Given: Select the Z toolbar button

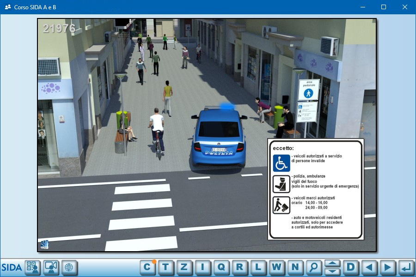Looking at the screenshot, I should [x=184, y=267].
